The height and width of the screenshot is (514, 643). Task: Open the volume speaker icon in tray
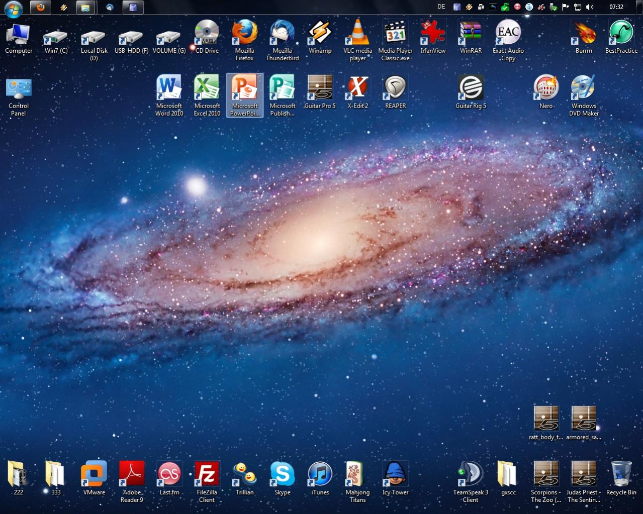pos(590,7)
